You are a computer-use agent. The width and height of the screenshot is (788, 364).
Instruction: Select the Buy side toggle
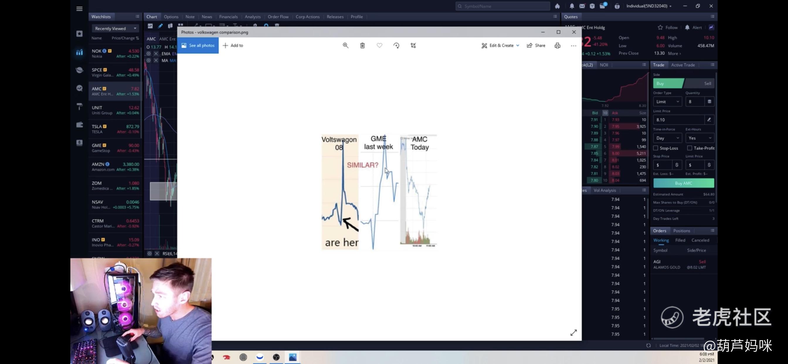[x=668, y=84]
